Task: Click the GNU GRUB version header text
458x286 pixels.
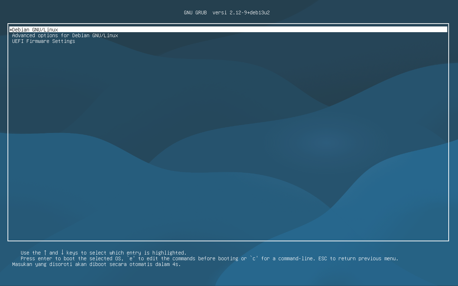Action: coord(227,13)
